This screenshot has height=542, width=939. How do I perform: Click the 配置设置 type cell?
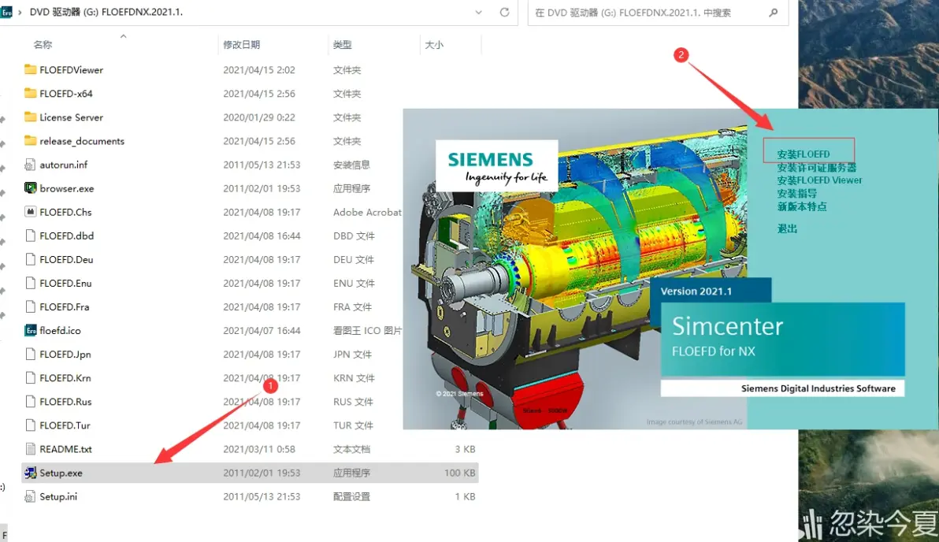[351, 496]
